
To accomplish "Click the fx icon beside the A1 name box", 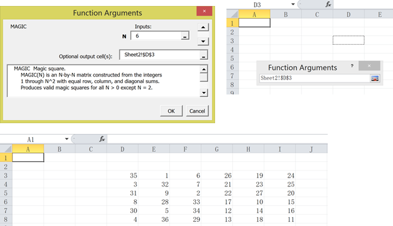I will click(102, 139).
